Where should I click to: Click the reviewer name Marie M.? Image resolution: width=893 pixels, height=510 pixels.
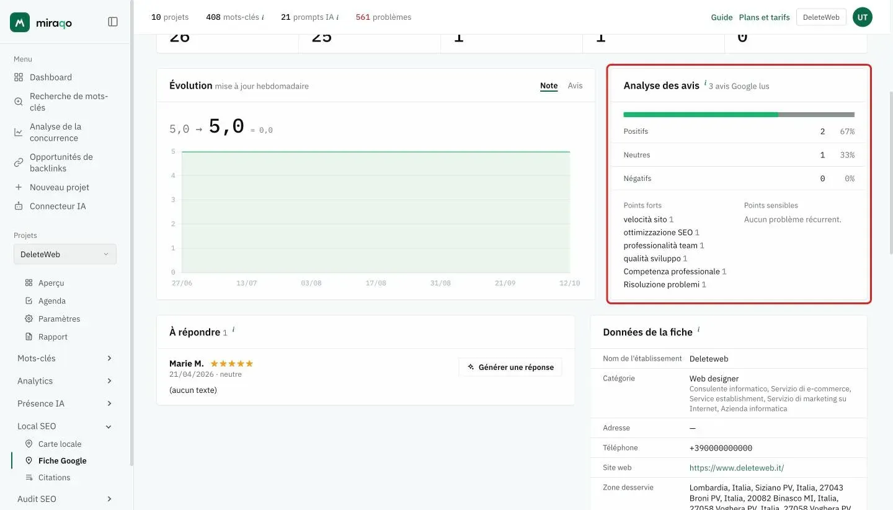point(187,363)
